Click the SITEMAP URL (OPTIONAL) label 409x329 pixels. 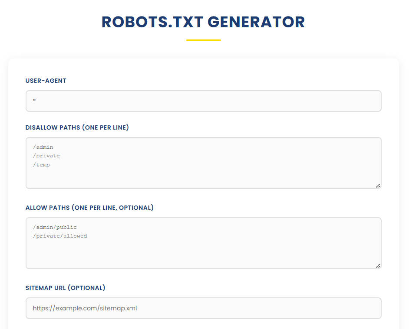click(x=65, y=287)
